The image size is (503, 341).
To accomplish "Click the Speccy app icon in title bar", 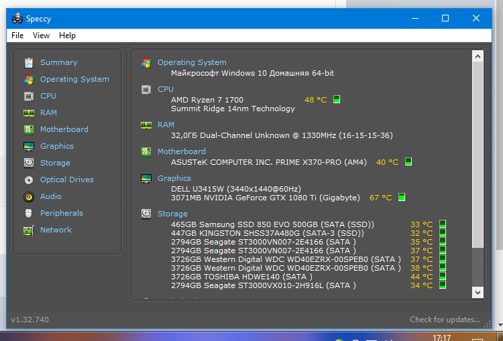I will tap(17, 19).
